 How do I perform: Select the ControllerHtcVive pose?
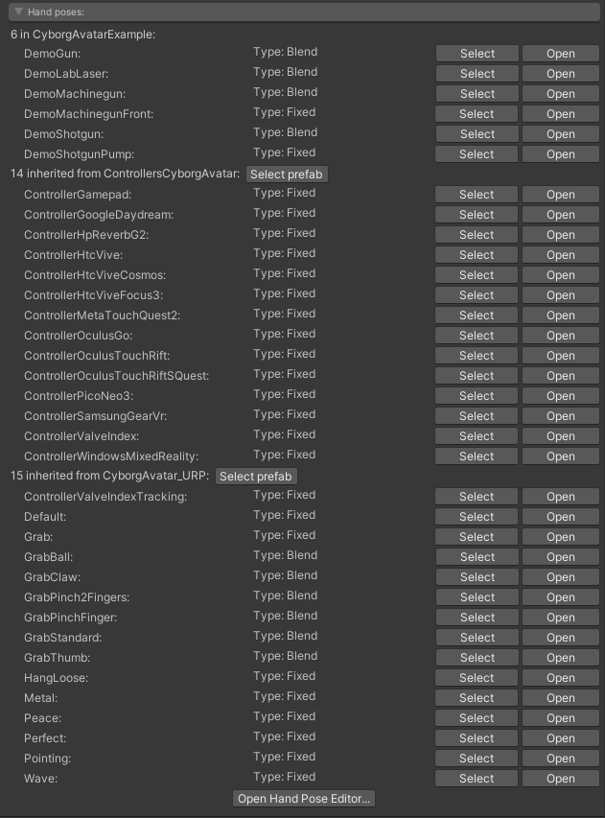click(x=477, y=255)
